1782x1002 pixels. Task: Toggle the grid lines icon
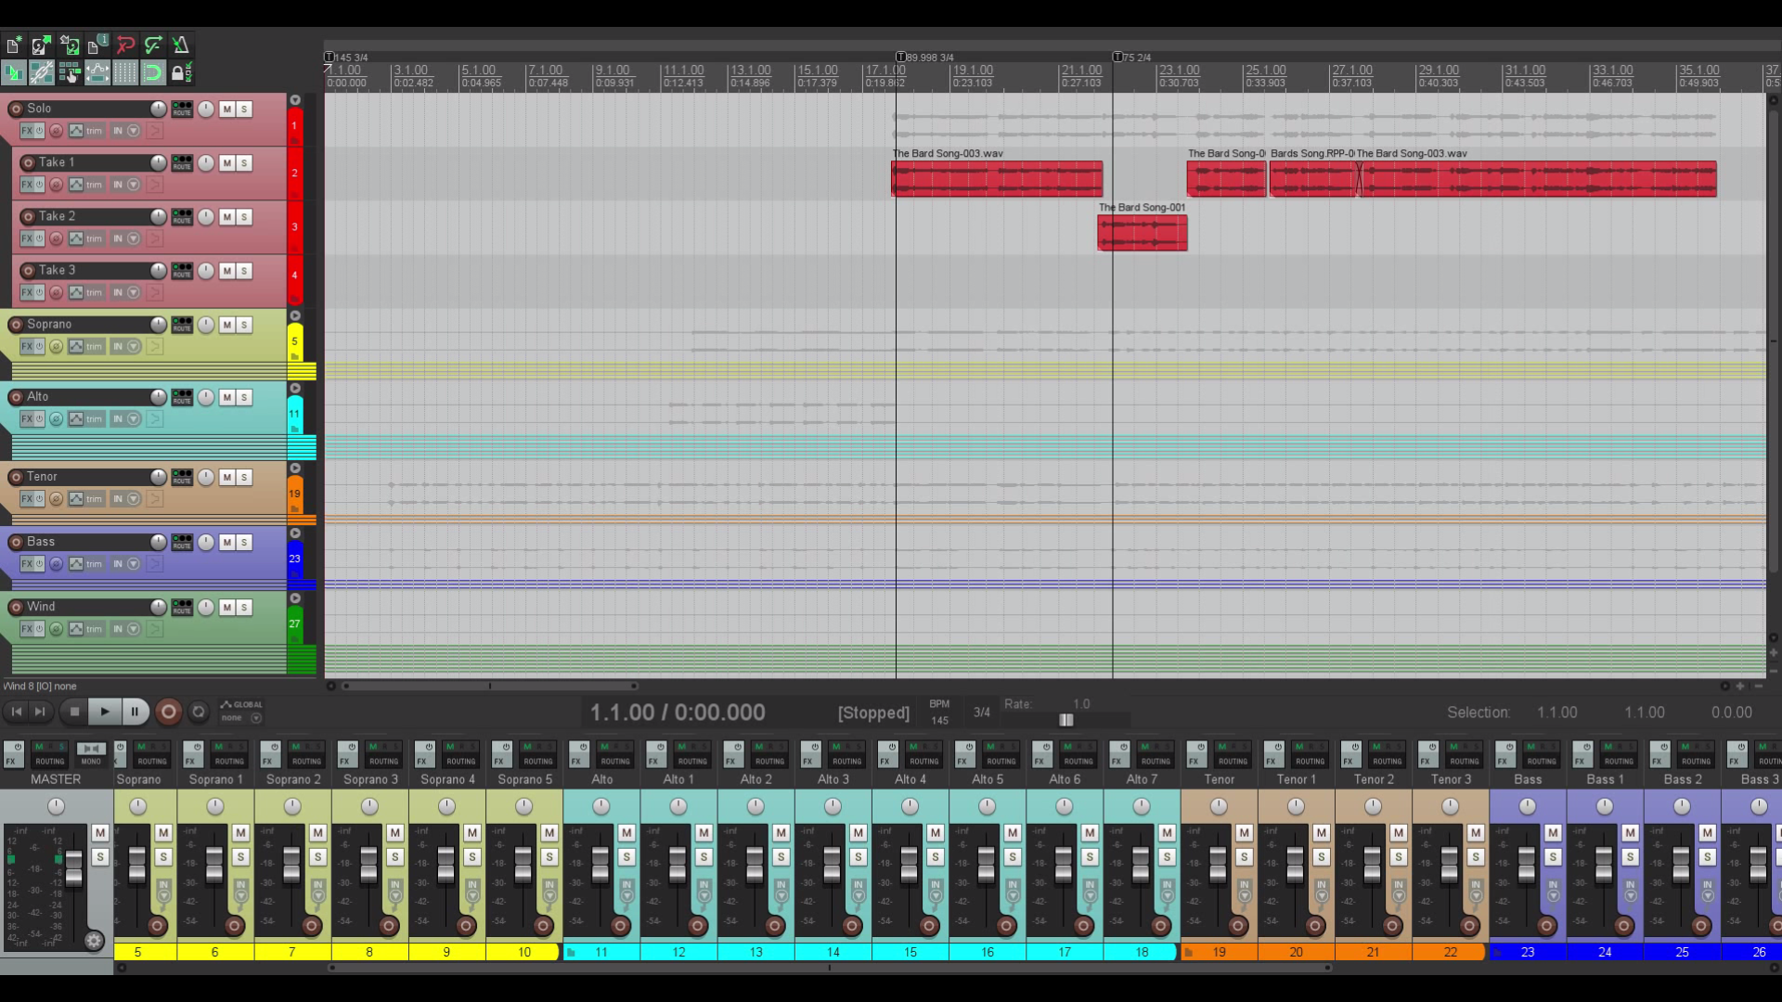click(125, 72)
